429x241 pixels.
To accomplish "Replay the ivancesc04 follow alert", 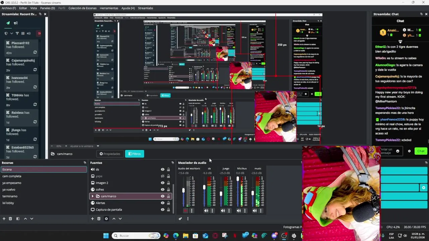I will (35, 87).
